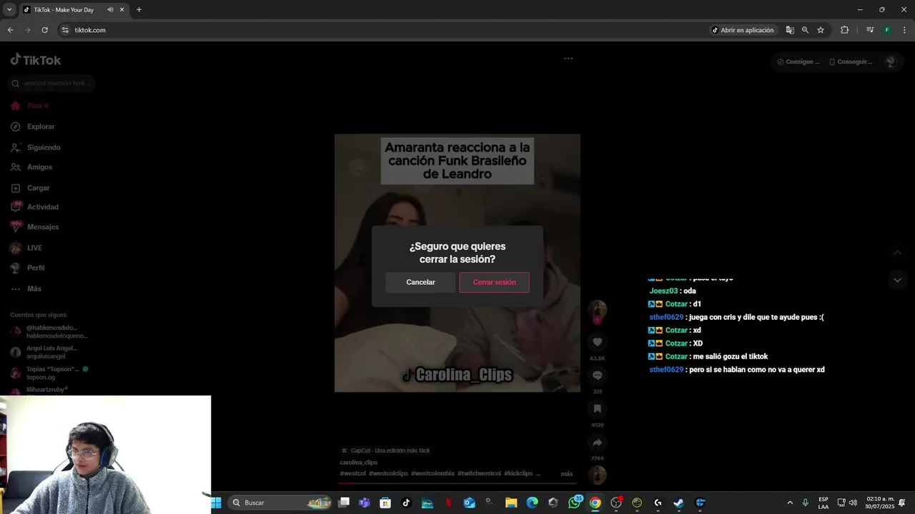Viewport: 915px width, 514px height.
Task: Open the #westcolombia hashtag
Action: (432, 474)
